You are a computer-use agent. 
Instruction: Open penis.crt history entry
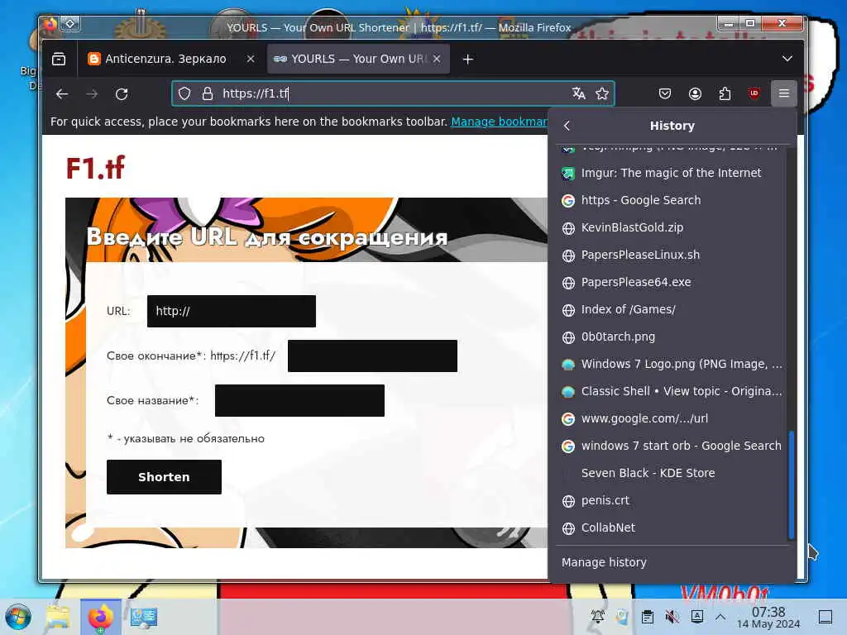point(672,500)
